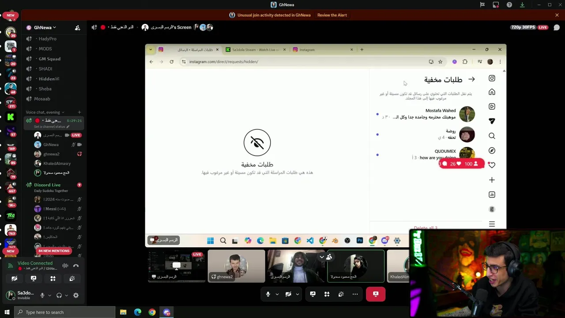This screenshot has width=565, height=318.
Task: Toggle noise suppression waveform icon
Action: (65, 265)
